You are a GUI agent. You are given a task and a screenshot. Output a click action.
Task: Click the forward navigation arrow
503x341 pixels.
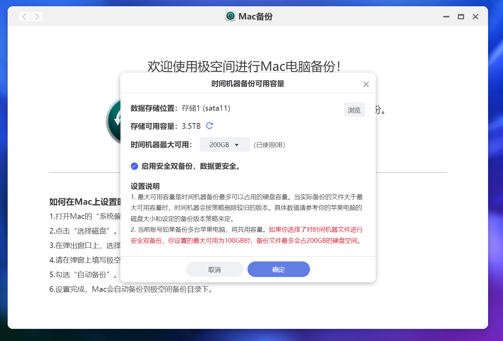[37, 17]
